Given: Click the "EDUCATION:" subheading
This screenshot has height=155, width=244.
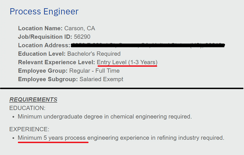Looking at the screenshot, I should 28,108.
